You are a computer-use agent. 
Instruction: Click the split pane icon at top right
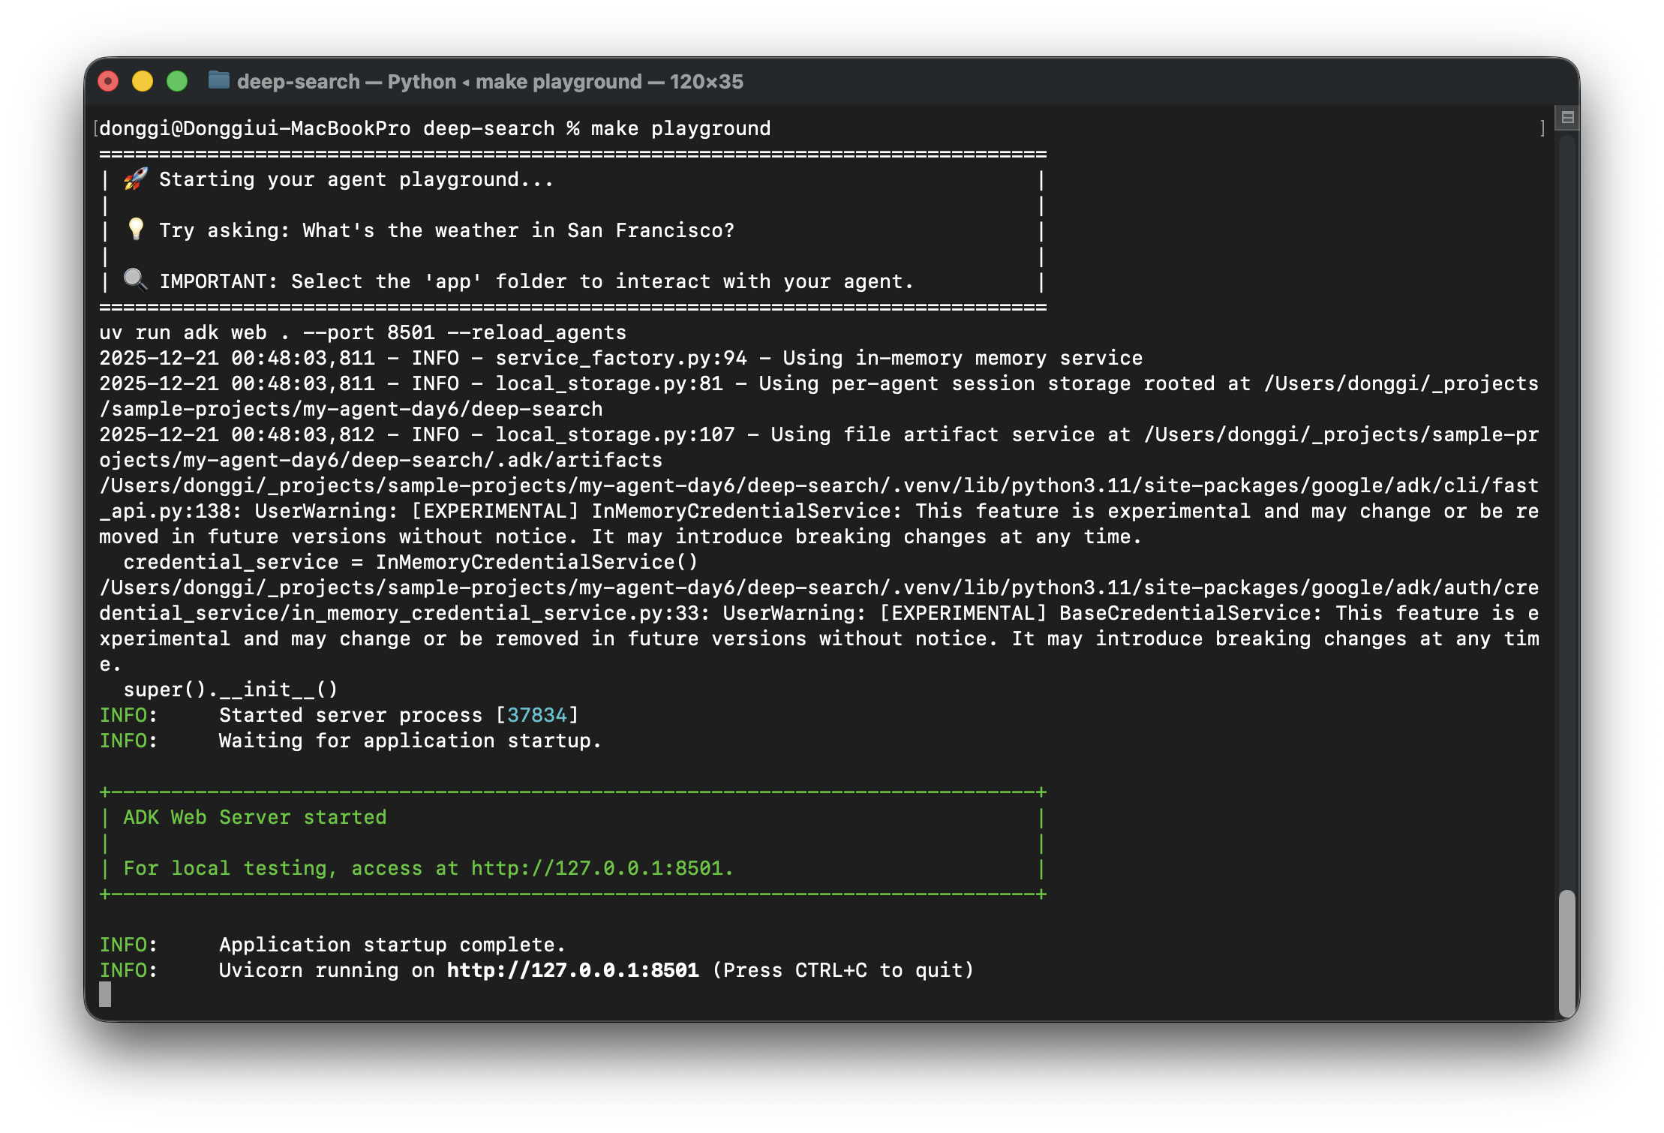tap(1567, 117)
